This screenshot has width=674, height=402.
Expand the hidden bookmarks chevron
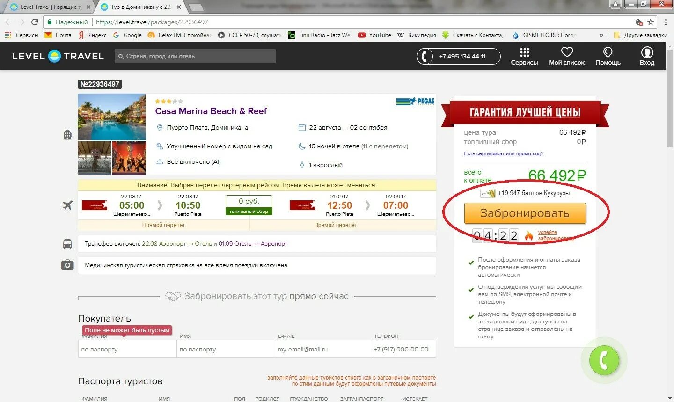601,35
